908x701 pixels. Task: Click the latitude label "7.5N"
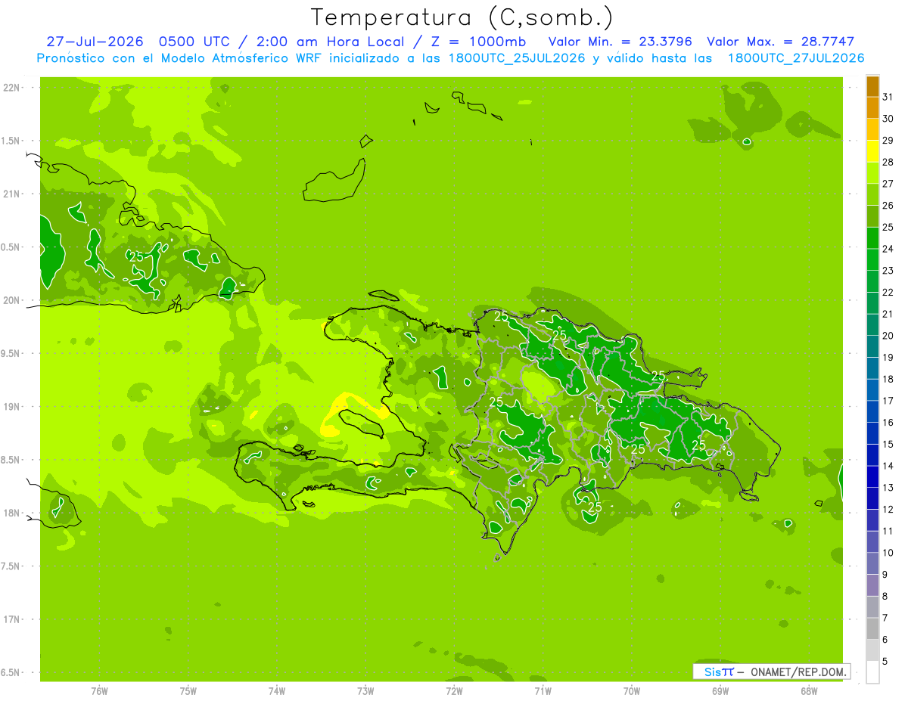pos(11,566)
